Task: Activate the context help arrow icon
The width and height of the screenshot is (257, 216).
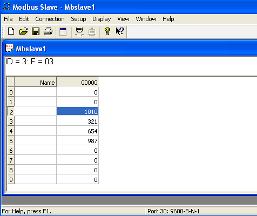Action: 120,31
